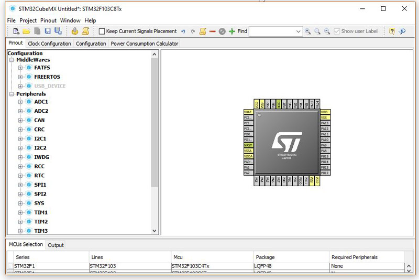The image size is (419, 280).
Task: Click the Generate Code gear icon
Action: [x=75, y=31]
